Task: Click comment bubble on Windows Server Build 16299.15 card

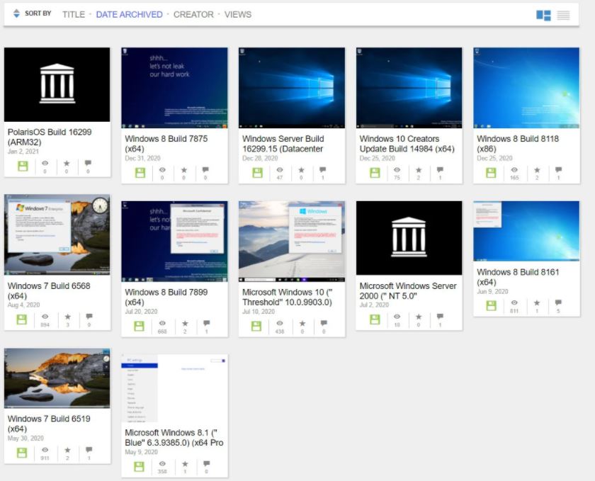Action: point(322,170)
